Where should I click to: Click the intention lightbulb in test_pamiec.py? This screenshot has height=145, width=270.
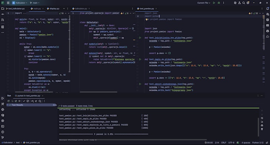[x=147, y=19]
